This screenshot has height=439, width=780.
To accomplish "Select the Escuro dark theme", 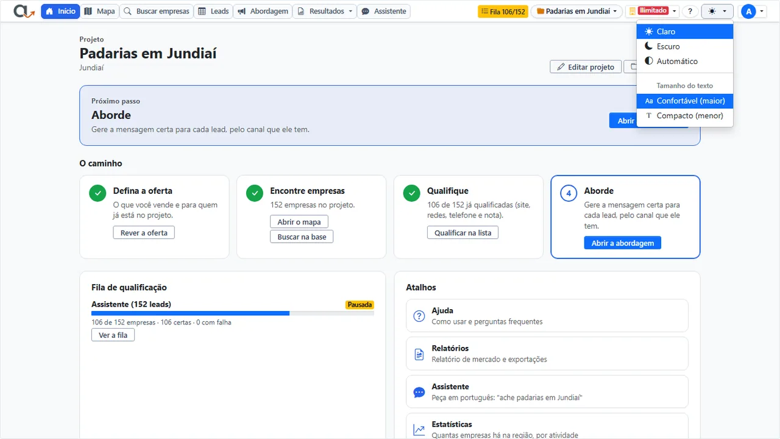I will [x=685, y=46].
